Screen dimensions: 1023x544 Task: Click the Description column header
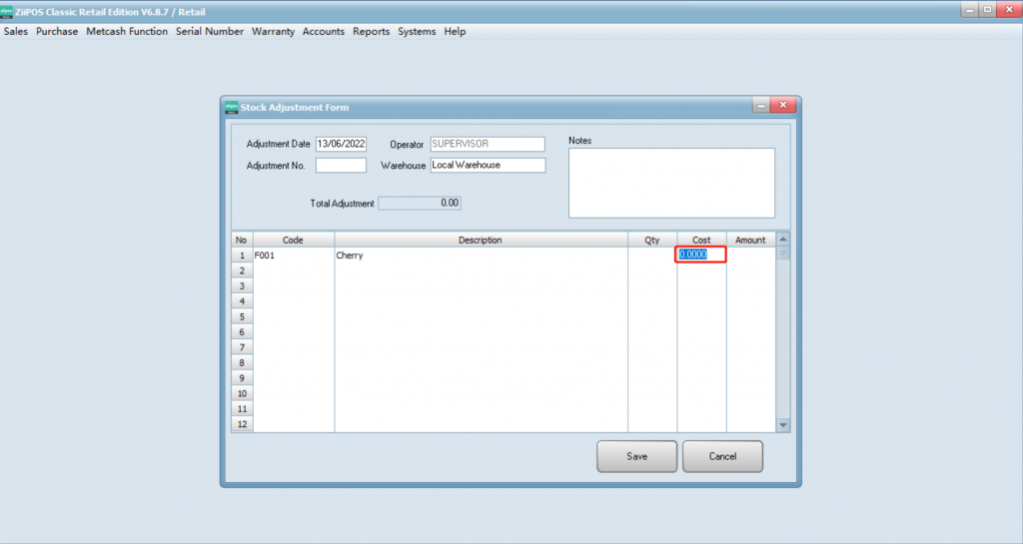480,240
